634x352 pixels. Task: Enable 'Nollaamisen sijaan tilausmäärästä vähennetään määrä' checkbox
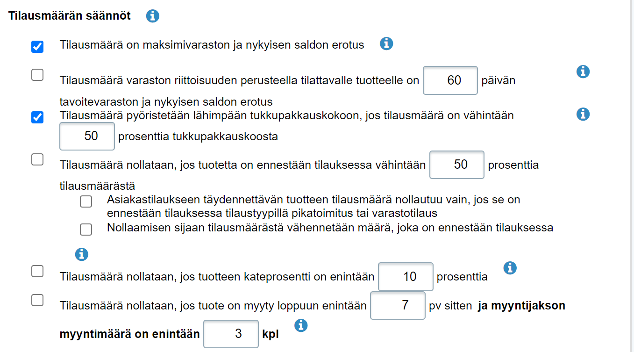tap(86, 230)
